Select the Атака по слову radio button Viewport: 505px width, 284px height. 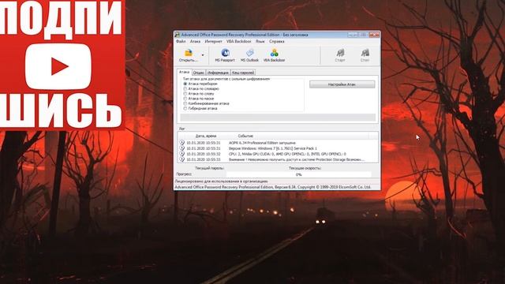pos(185,94)
